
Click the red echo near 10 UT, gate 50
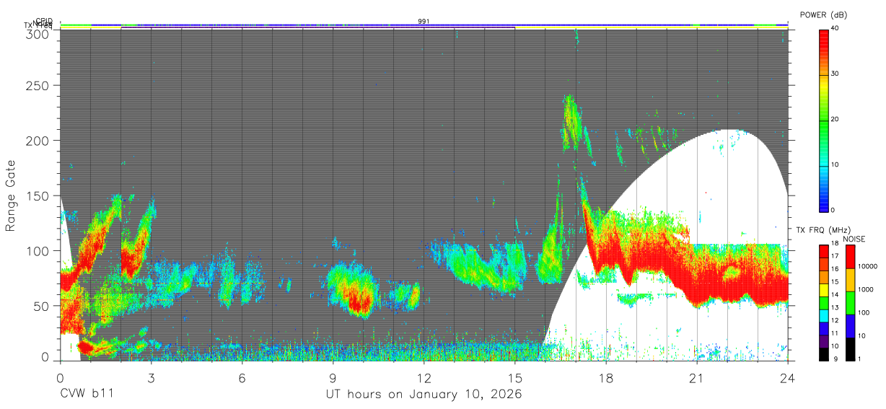[x=359, y=297]
